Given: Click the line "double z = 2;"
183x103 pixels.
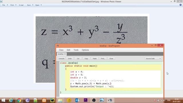Looking at the screenshot, I should coord(79,78).
